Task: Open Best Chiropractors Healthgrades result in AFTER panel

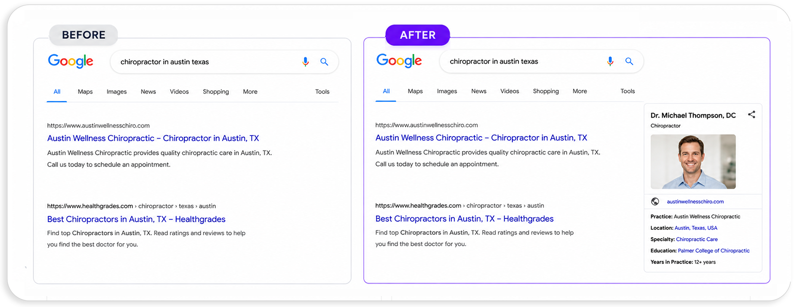Action: click(x=464, y=218)
